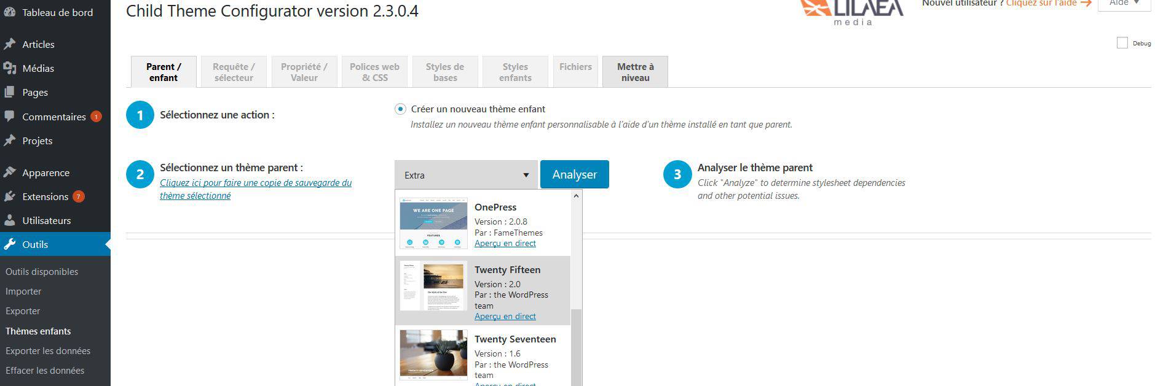Click the Outils wrench icon

click(x=10, y=244)
